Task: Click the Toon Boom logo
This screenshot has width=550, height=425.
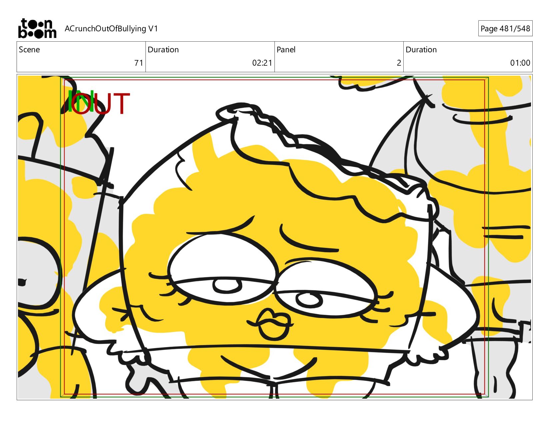Action: [x=37, y=28]
